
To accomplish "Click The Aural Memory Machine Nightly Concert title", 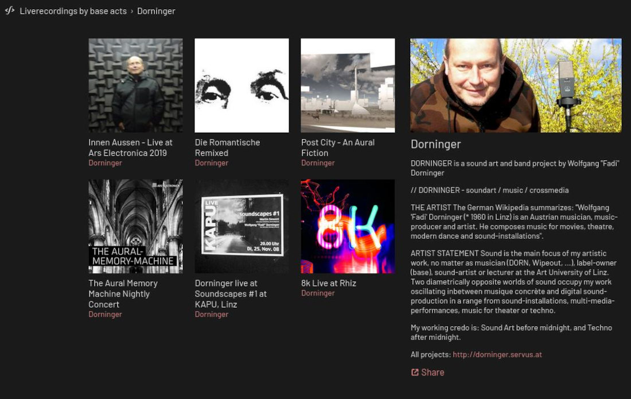I will coord(123,294).
